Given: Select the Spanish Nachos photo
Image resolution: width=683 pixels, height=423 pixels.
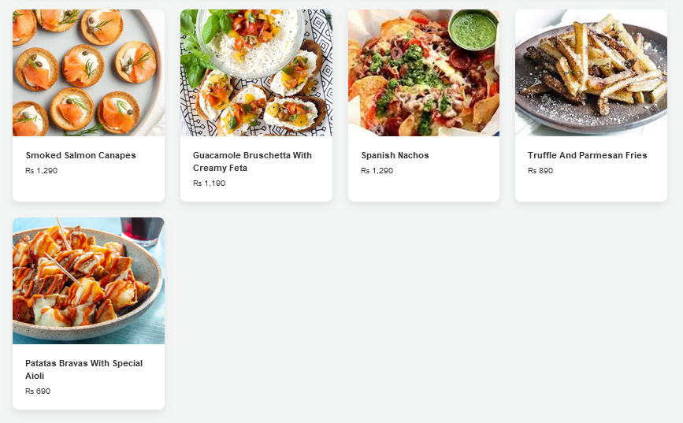Looking at the screenshot, I should pyautogui.click(x=424, y=72).
